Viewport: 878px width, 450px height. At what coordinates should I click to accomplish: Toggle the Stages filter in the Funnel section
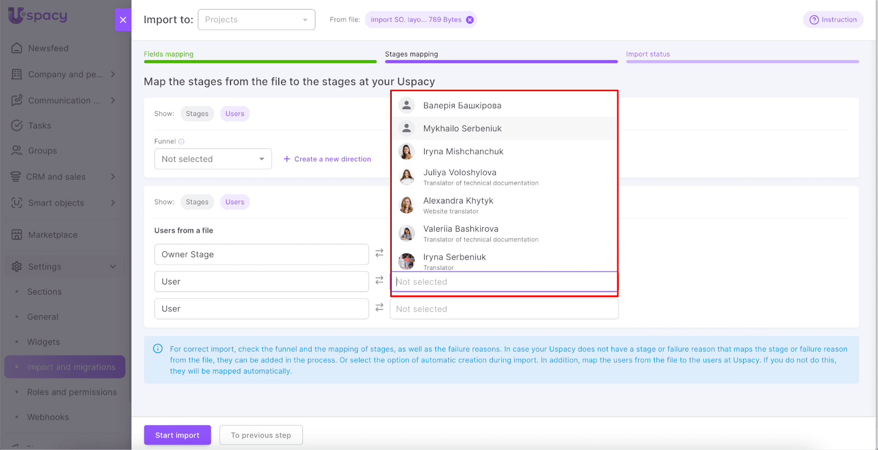(x=197, y=114)
